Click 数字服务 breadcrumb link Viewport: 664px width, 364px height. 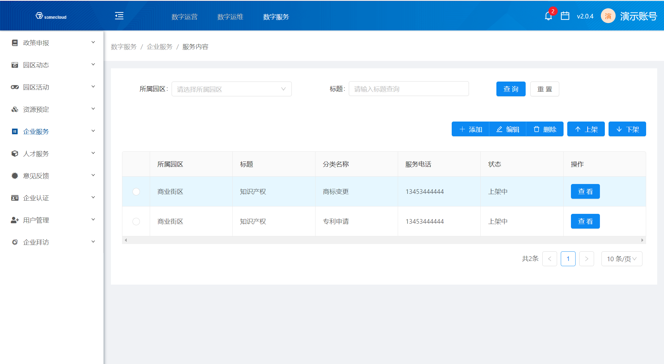[x=124, y=46]
